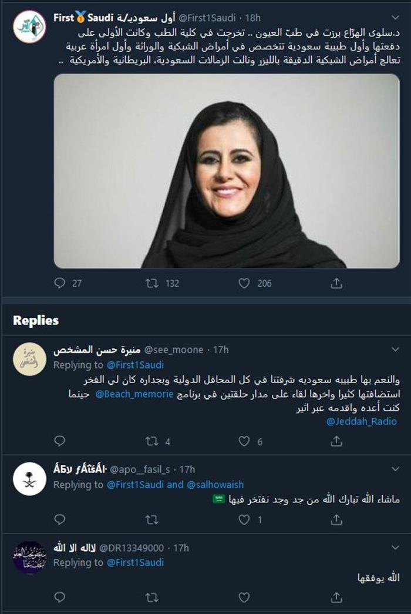Share the @DR13349000 reply
Viewport: 411px width, 614px height.
point(336,597)
